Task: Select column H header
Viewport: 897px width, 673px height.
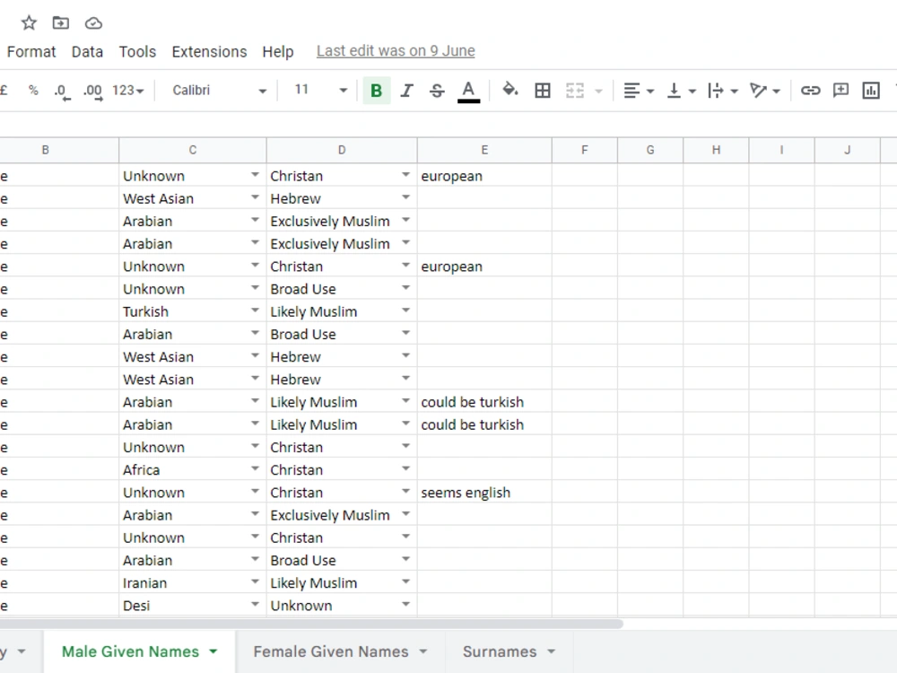Action: coord(716,150)
